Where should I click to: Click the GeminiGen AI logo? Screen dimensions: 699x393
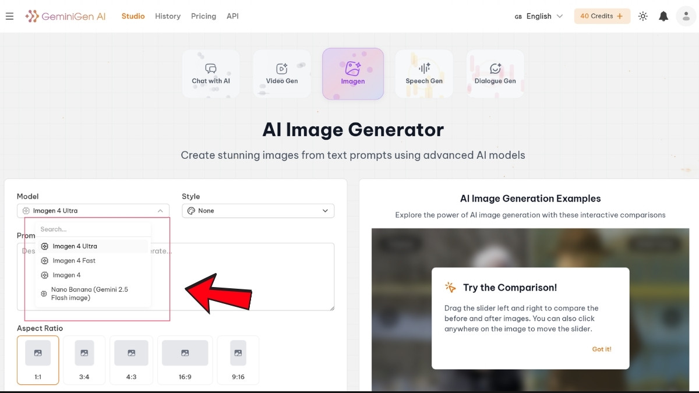[65, 16]
